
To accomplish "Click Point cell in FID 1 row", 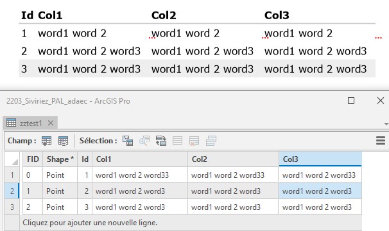I will (60, 191).
